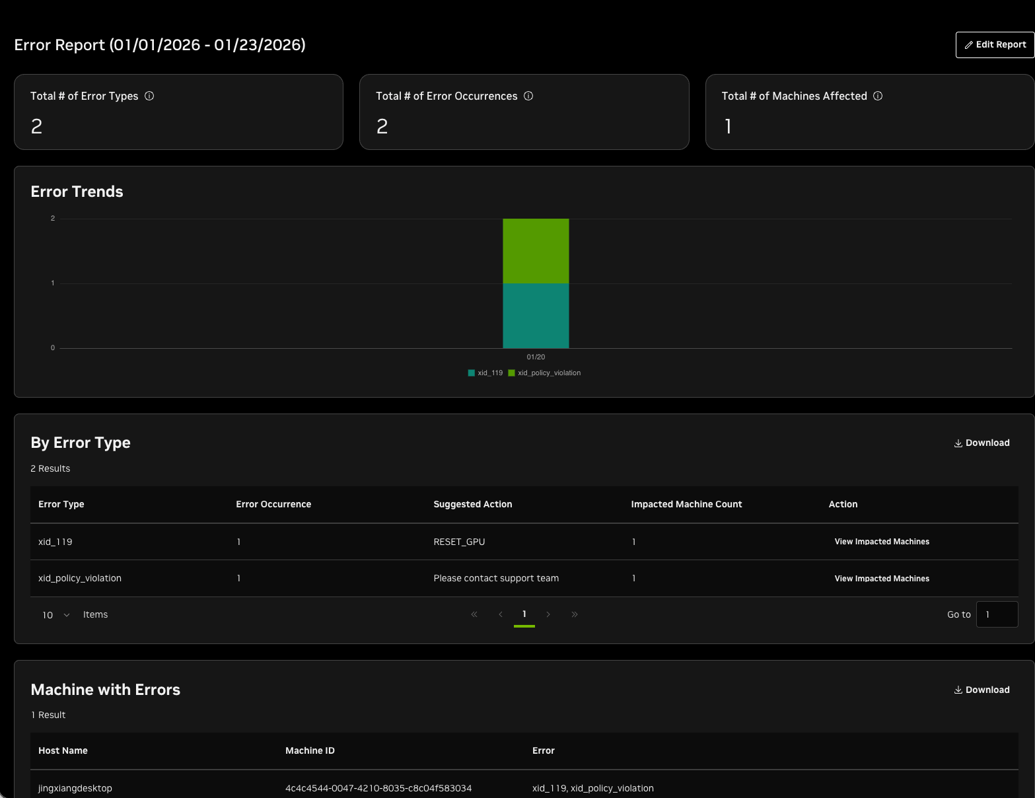Download the By Error Type table

click(981, 443)
